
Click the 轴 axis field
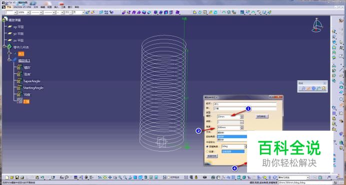pos(244,108)
